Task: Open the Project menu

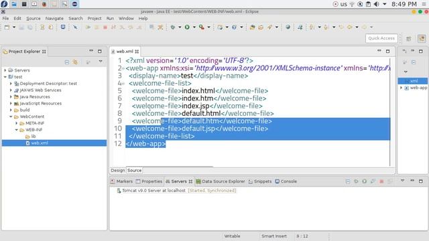Action: click(95, 18)
